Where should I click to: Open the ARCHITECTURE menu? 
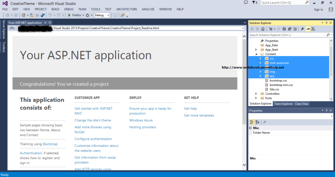127,9
